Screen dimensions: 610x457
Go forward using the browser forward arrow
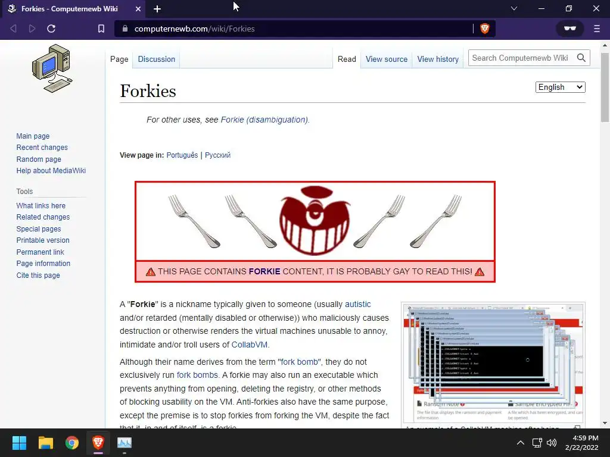(32, 29)
